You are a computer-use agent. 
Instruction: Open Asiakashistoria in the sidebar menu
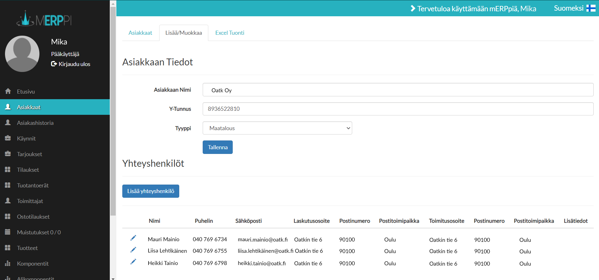click(55, 123)
